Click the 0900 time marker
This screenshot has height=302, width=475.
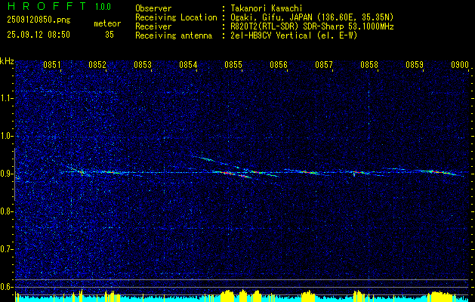click(x=460, y=65)
